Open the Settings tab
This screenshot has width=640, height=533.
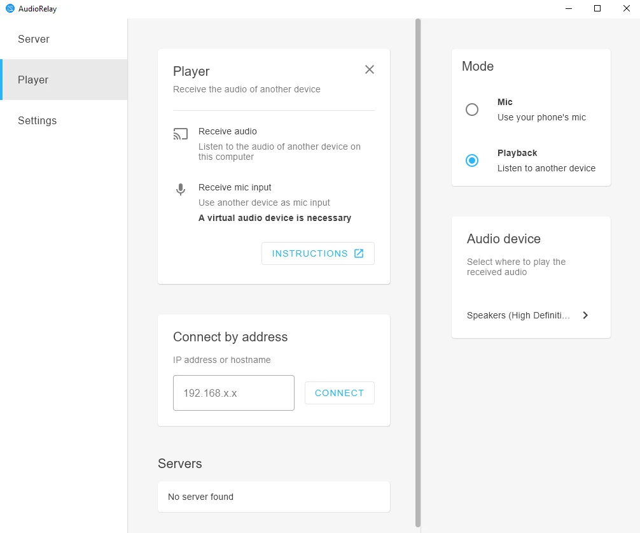[x=64, y=120]
